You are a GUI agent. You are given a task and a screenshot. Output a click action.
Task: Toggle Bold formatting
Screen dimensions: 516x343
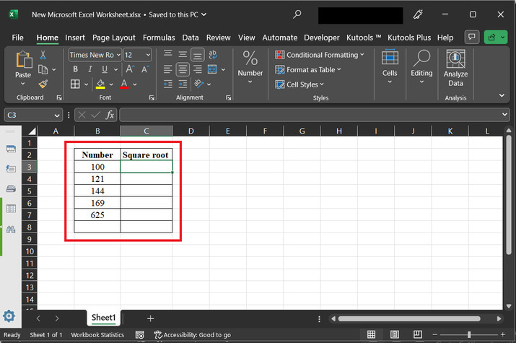coord(74,69)
